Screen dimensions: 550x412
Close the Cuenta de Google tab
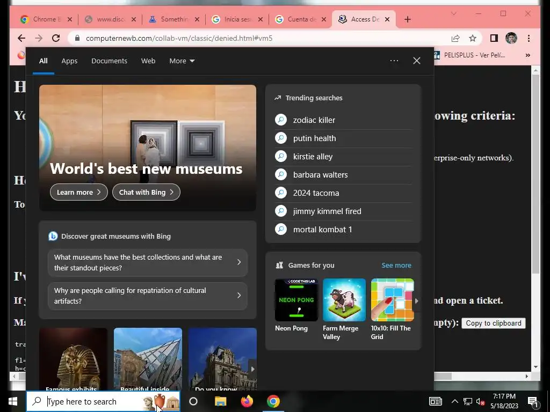coord(324,19)
